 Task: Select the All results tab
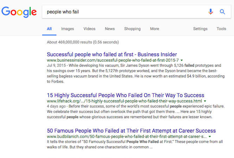[49, 29]
